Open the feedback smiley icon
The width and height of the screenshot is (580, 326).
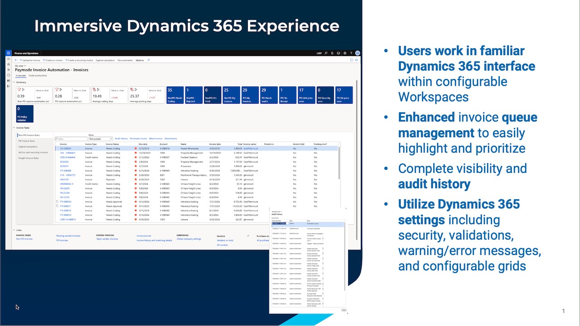click(x=338, y=53)
